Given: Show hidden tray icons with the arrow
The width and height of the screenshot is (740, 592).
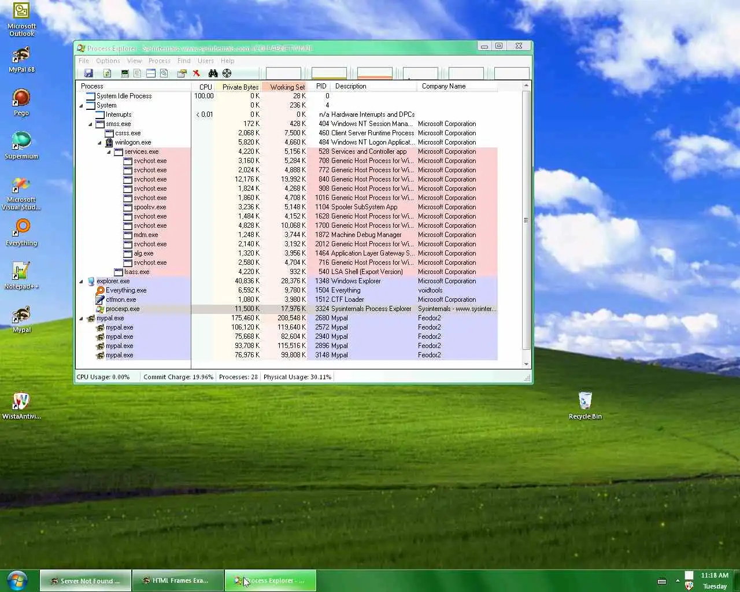Looking at the screenshot, I should pos(677,581).
